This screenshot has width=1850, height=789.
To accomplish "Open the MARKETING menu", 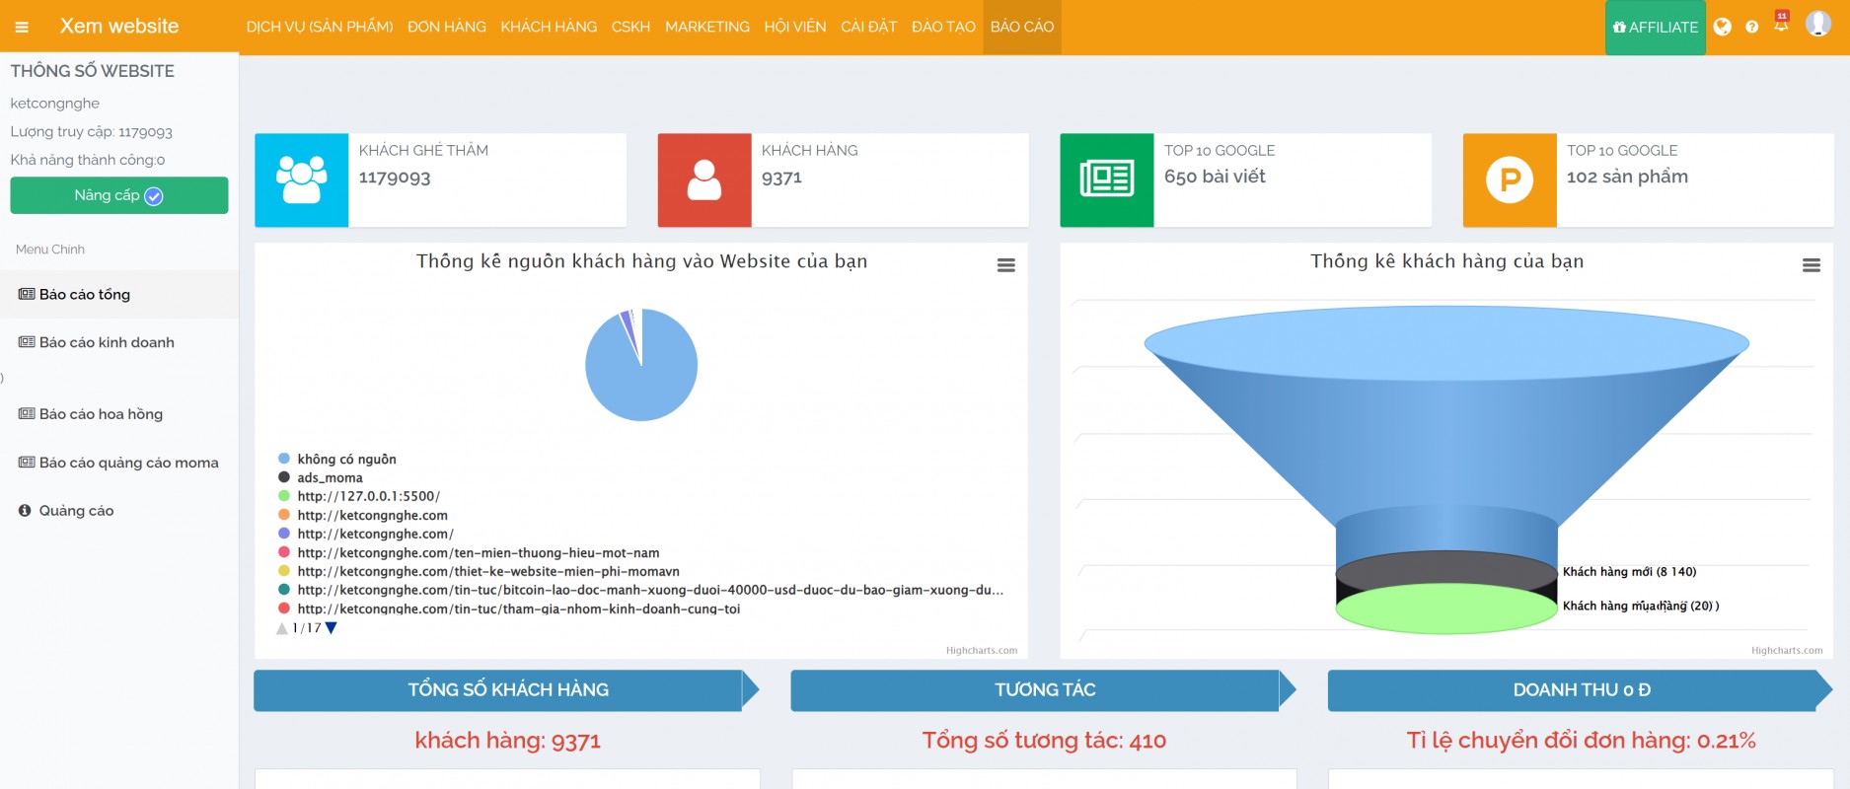I will click(707, 28).
